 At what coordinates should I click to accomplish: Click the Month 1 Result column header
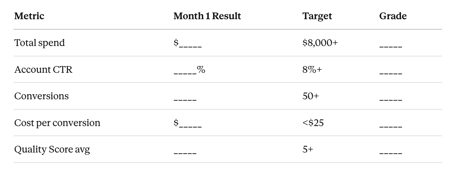(x=207, y=16)
